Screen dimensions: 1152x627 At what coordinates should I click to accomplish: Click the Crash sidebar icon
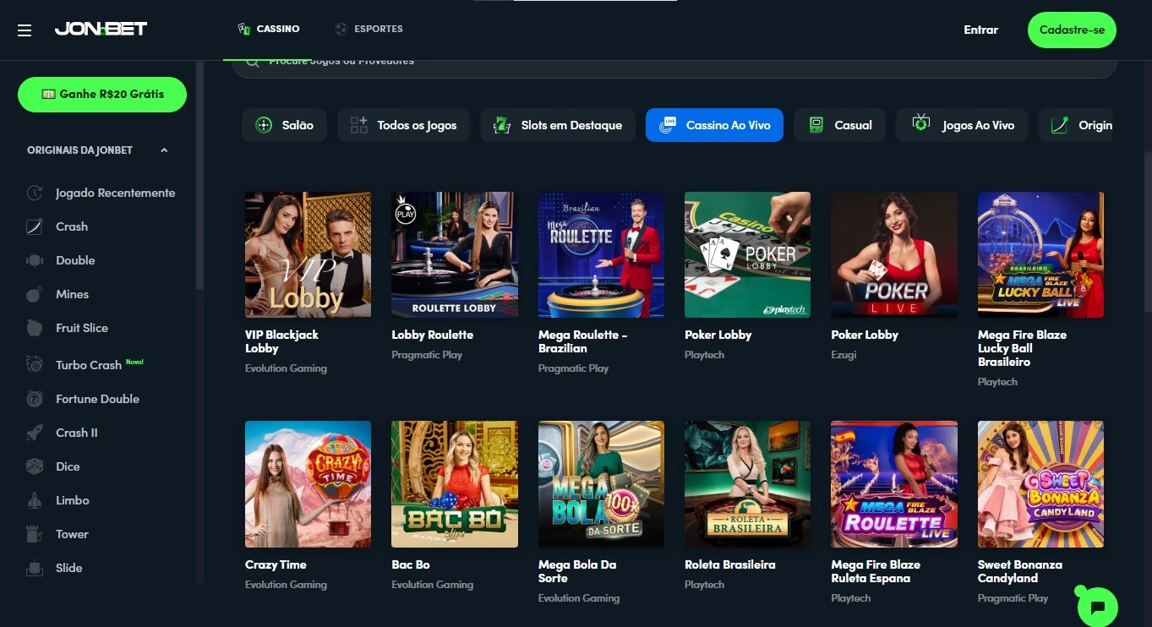point(35,226)
